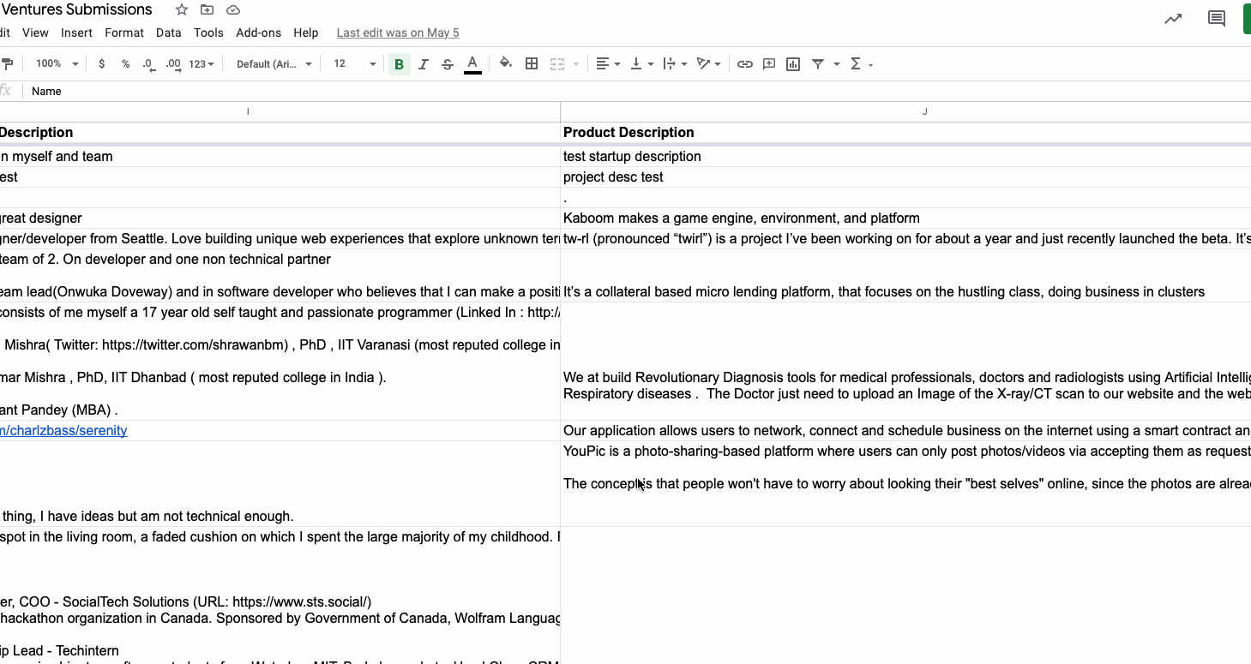Open the Add-ons menu
This screenshot has width=1251, height=664.
point(258,33)
